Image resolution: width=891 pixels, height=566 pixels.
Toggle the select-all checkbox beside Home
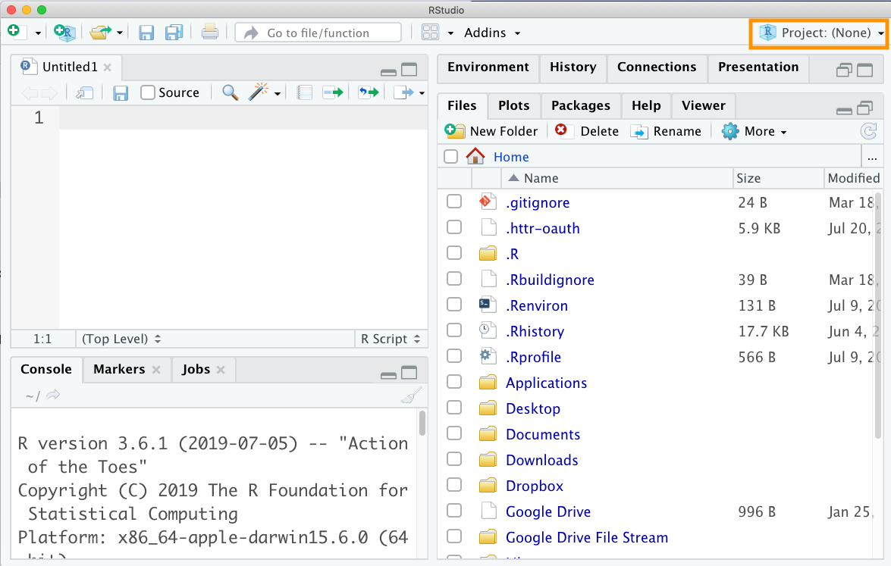click(x=450, y=156)
